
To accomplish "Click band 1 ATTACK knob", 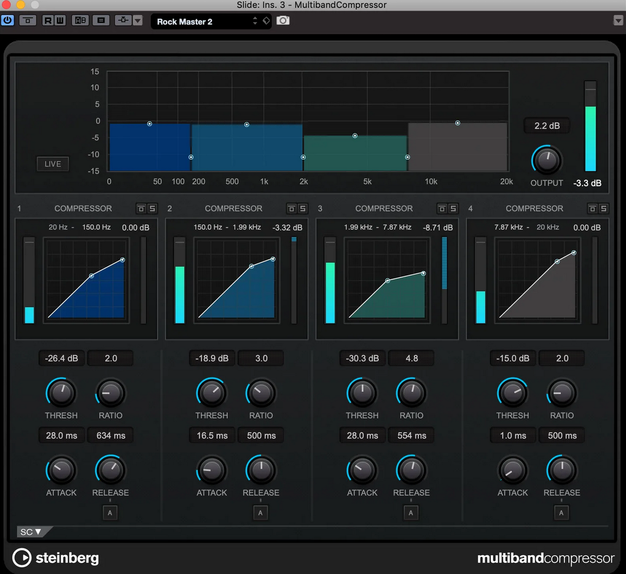I will 61,470.
